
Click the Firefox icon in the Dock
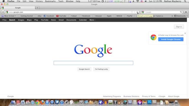pos(42,102)
